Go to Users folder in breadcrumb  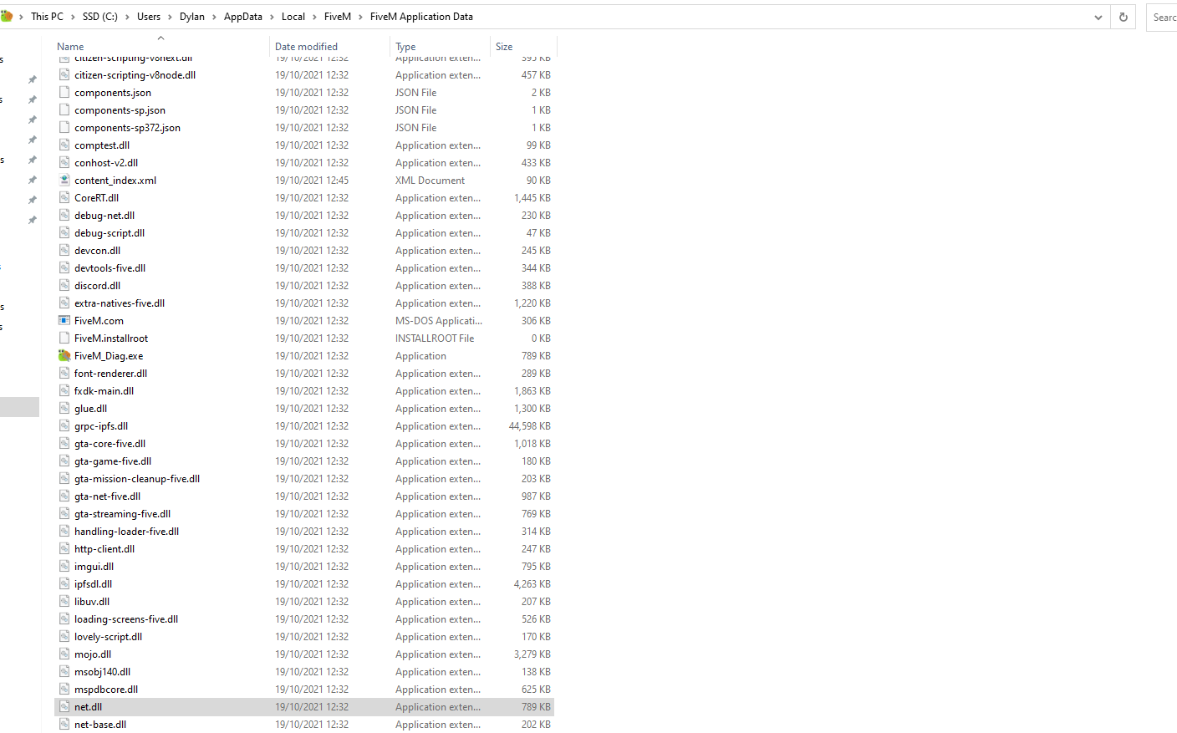[x=149, y=17]
